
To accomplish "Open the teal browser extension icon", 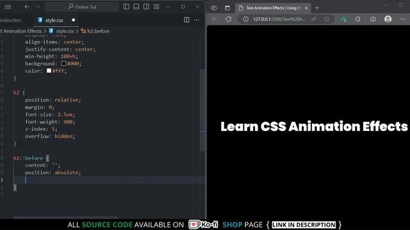I will pos(343,19).
